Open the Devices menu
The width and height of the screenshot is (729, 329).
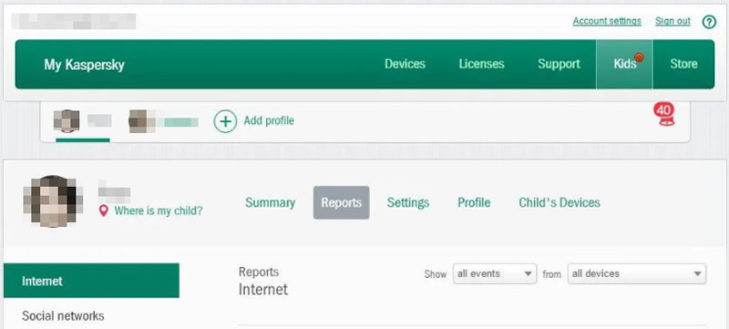click(405, 64)
